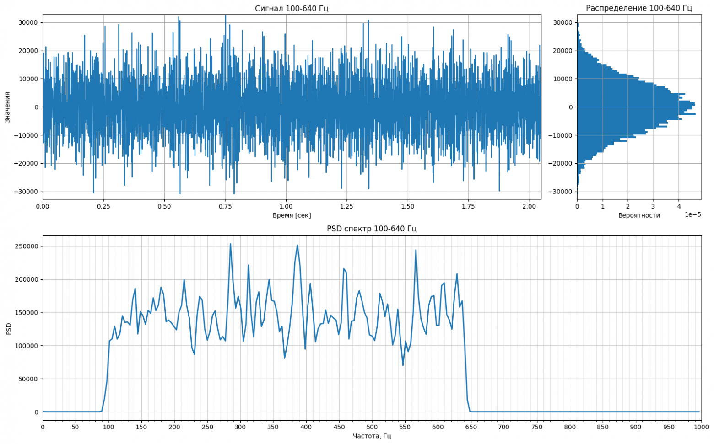
Task: Click the 'Вероятности' axis label
Action: pyautogui.click(x=638, y=215)
